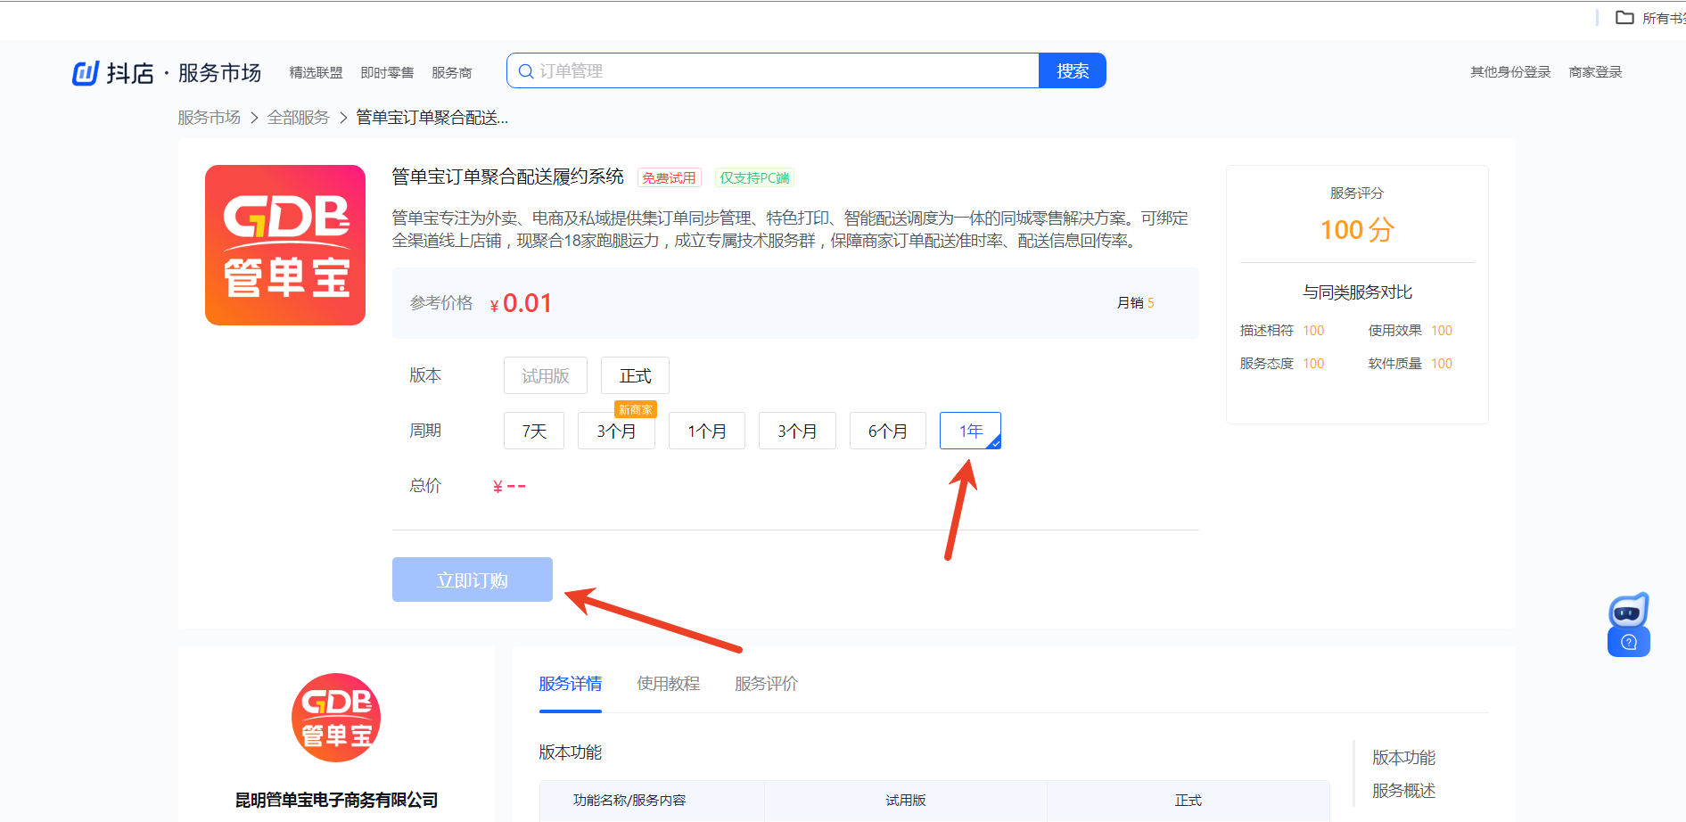Switch to the 使用教程 tab
This screenshot has height=822, width=1686.
(x=668, y=684)
